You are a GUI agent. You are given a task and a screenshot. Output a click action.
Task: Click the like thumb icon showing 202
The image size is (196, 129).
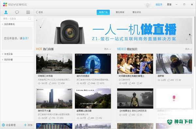coord(169,80)
